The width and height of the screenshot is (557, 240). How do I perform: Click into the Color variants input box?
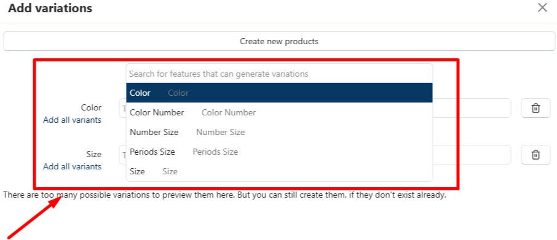(472, 108)
